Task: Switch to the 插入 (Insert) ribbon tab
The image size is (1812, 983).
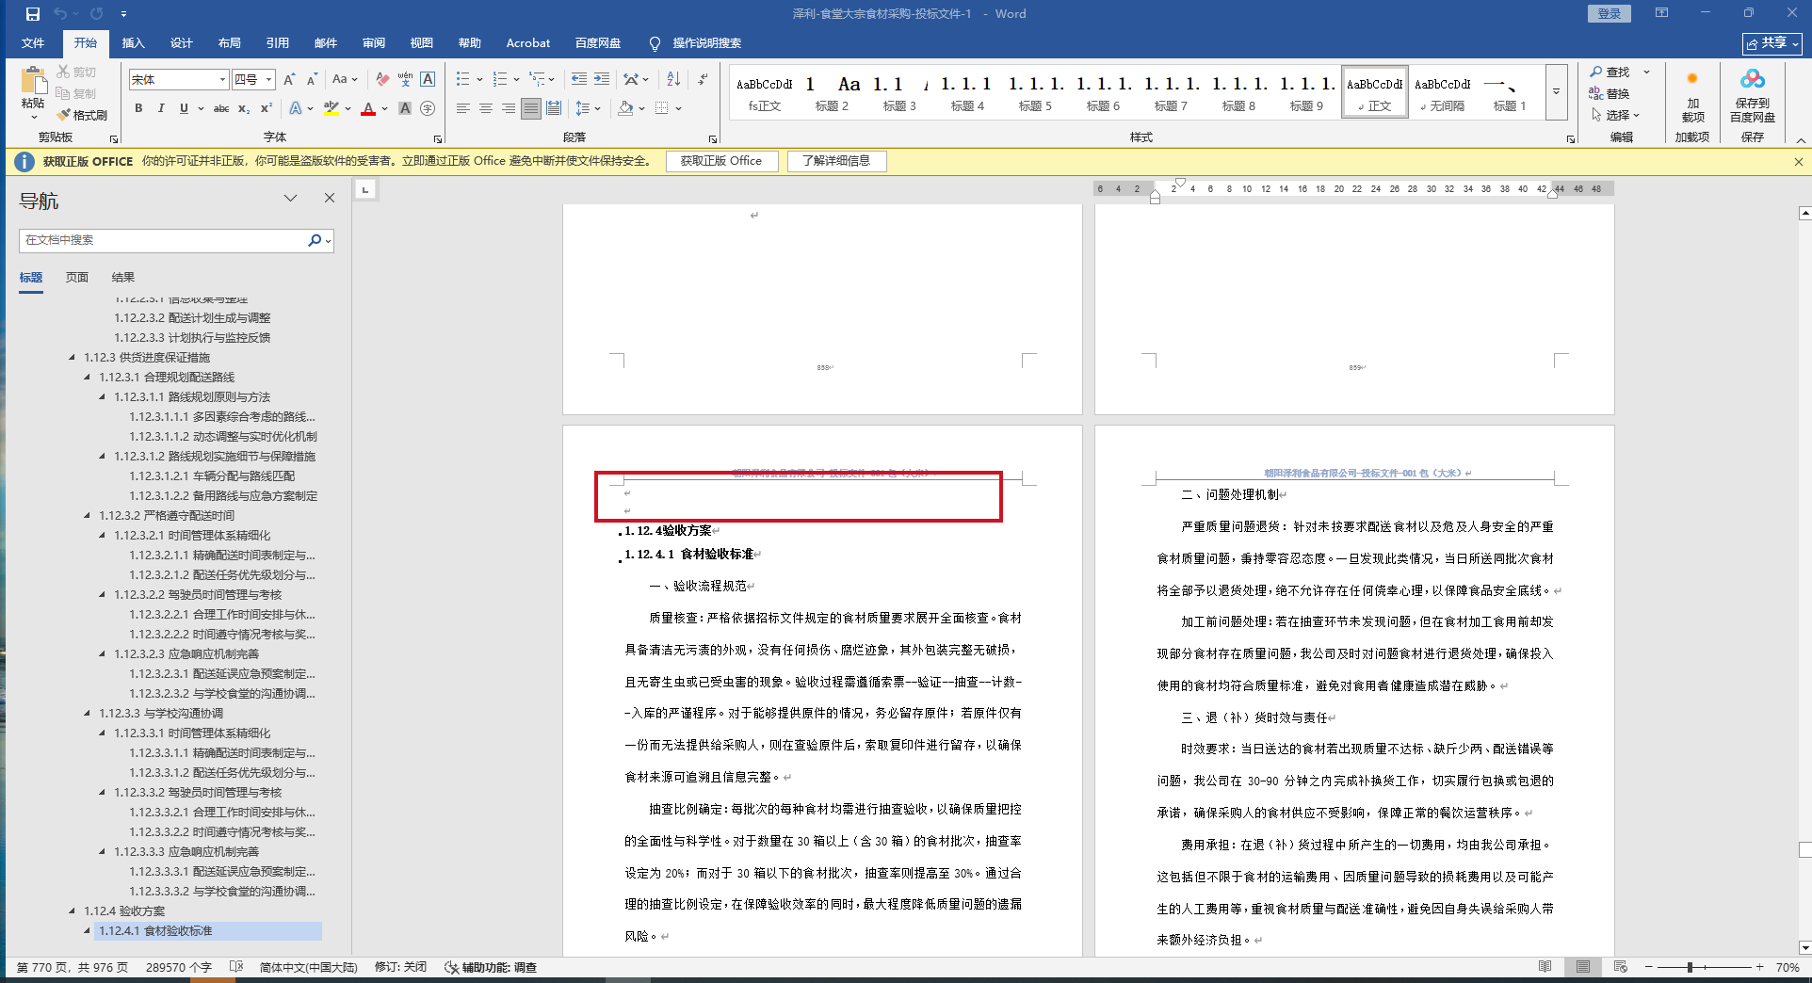Action: click(x=134, y=42)
